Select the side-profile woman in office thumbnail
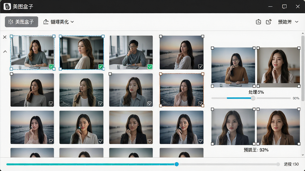The width and height of the screenshot is (305, 171). pos(81,52)
